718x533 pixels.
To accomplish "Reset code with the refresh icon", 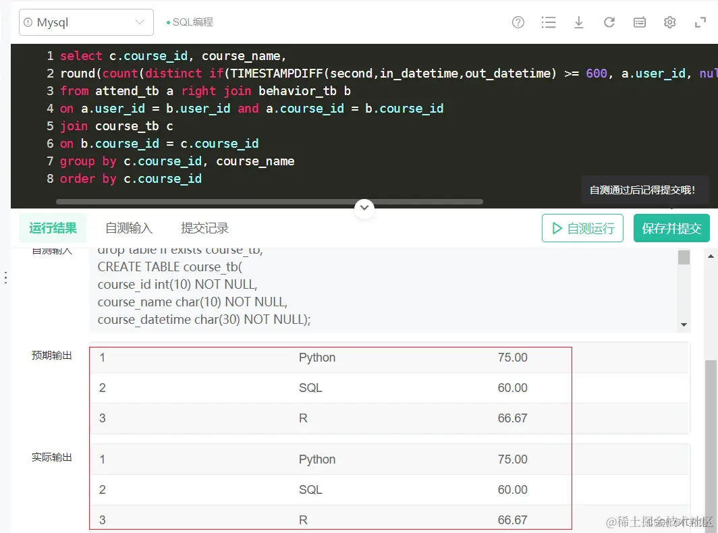I will tap(609, 22).
